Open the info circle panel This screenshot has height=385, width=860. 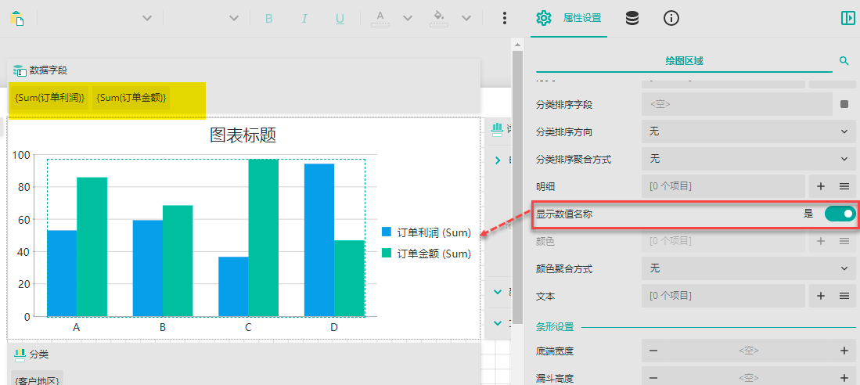(671, 18)
